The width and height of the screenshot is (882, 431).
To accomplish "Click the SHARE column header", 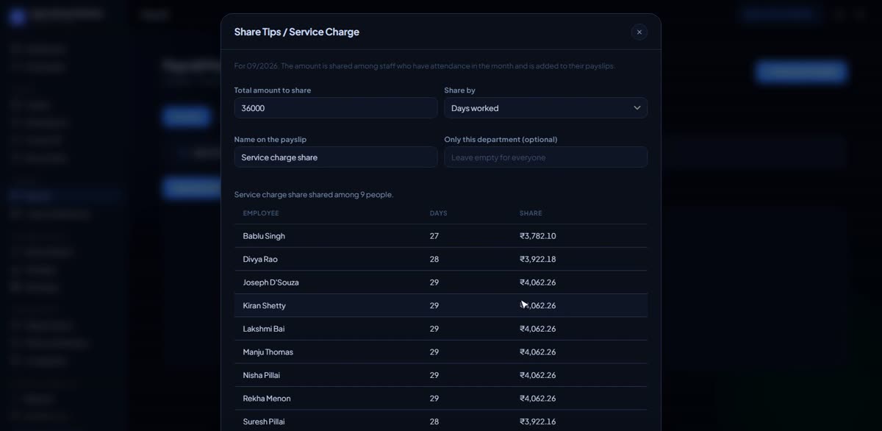I will pyautogui.click(x=531, y=213).
